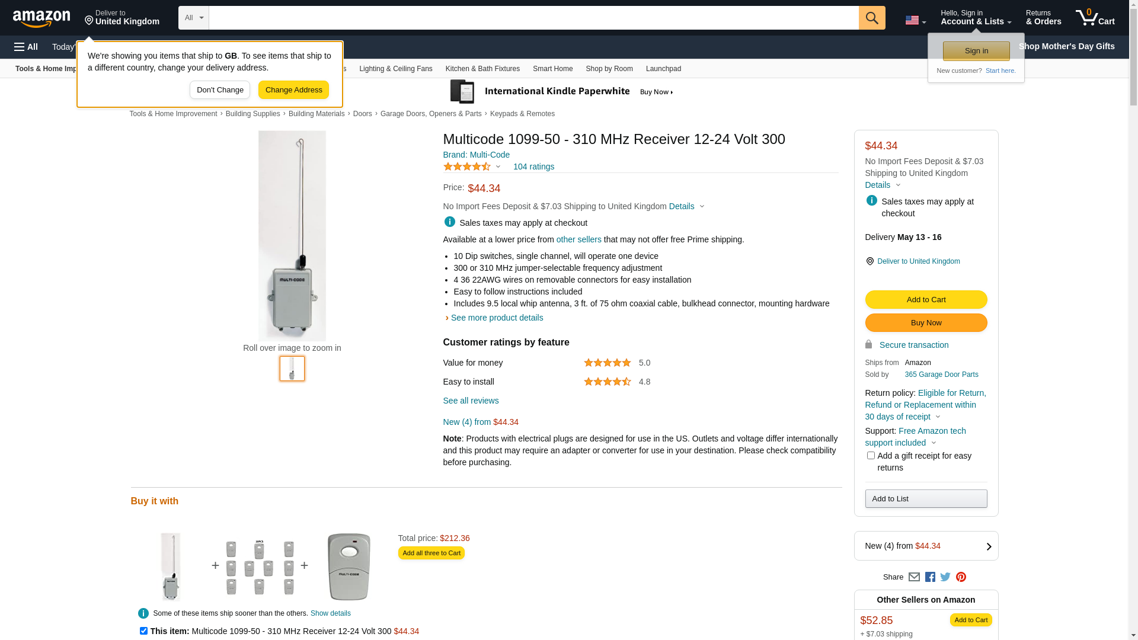
Task: Open the search category 'All' dropdown
Action: click(194, 18)
